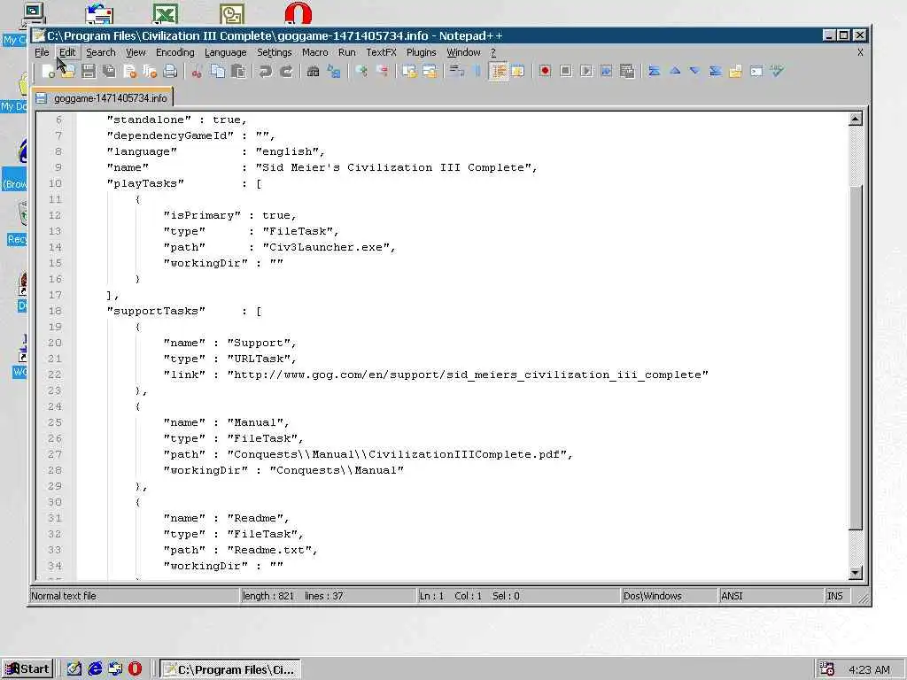Open the Macro menu
The image size is (907, 680).
click(x=314, y=52)
